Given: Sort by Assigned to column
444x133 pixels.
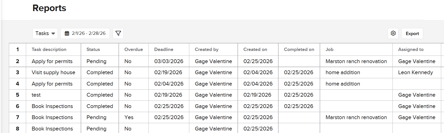Looking at the screenshot, I should (411, 49).
